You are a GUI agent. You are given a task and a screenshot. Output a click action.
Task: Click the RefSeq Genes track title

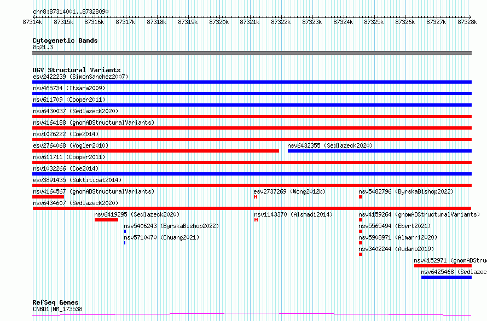click(x=55, y=302)
